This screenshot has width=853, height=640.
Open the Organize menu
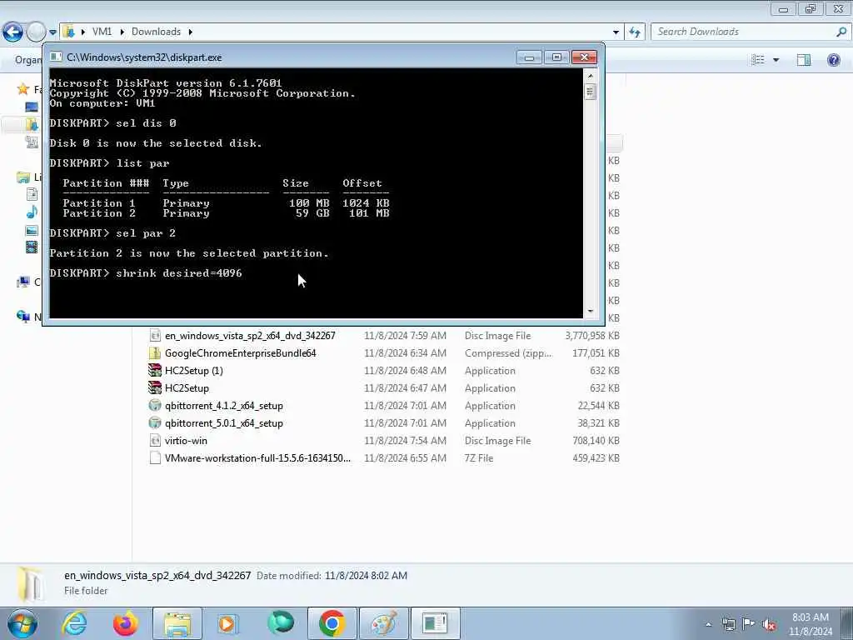[28, 60]
